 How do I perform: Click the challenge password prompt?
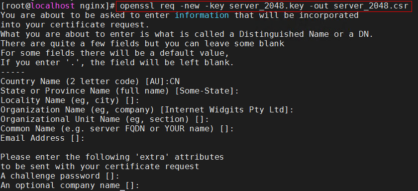coord(60,176)
